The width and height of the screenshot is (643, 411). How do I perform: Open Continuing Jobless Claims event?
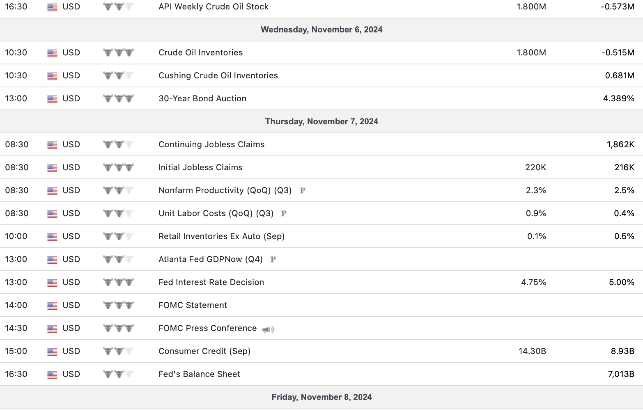click(211, 144)
